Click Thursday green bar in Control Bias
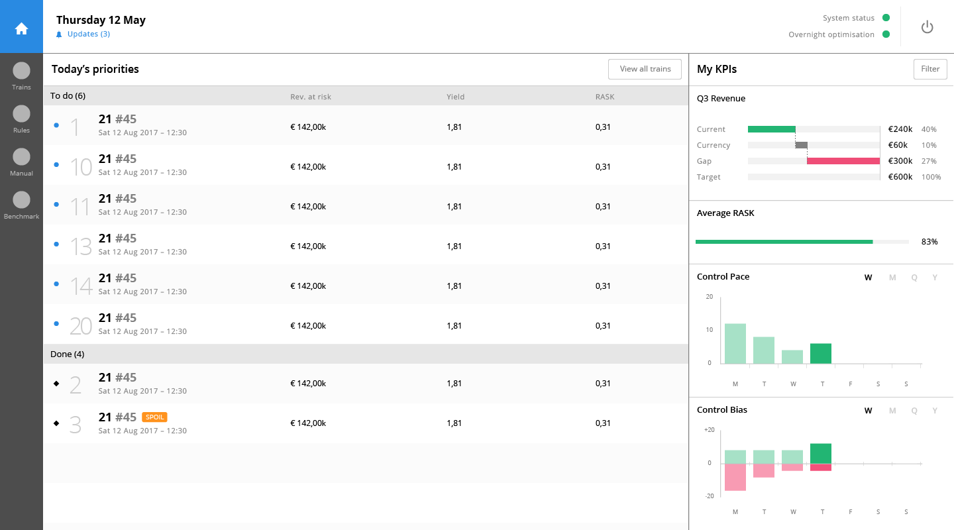The height and width of the screenshot is (530, 954). point(821,453)
